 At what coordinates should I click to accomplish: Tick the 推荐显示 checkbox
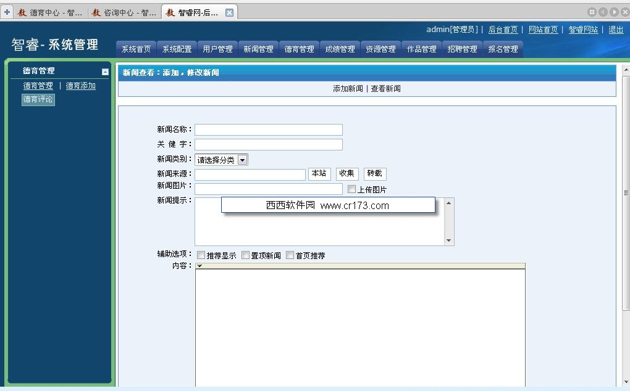201,255
